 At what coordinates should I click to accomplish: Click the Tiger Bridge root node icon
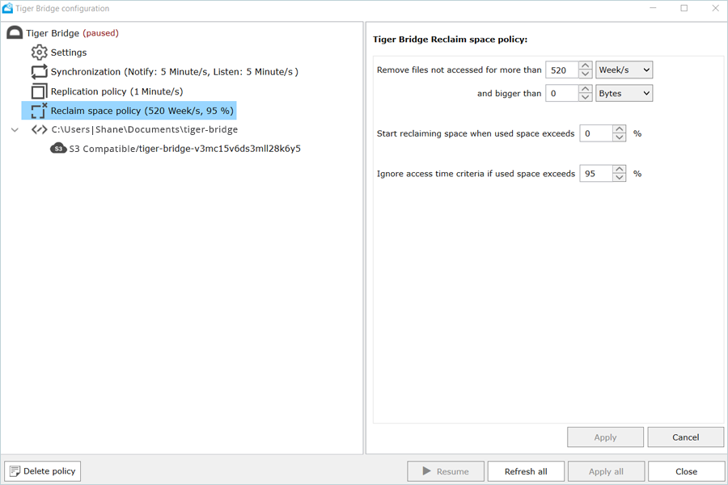(x=15, y=33)
